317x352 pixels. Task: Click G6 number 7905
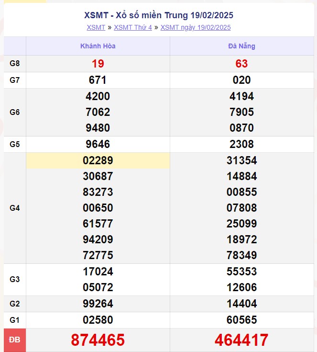click(x=241, y=112)
